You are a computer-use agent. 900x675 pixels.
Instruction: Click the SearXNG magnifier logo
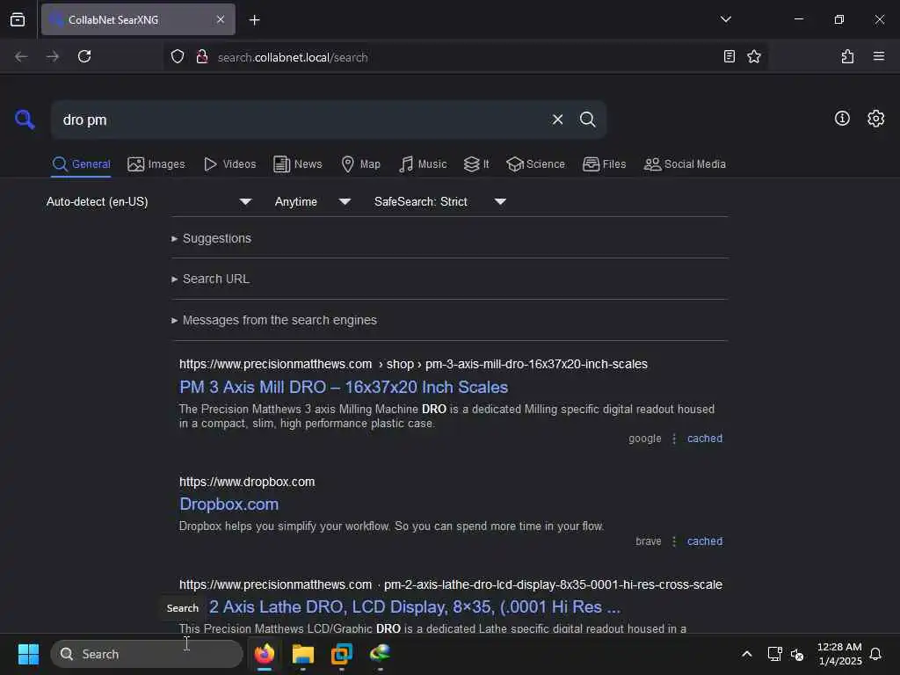click(x=25, y=120)
